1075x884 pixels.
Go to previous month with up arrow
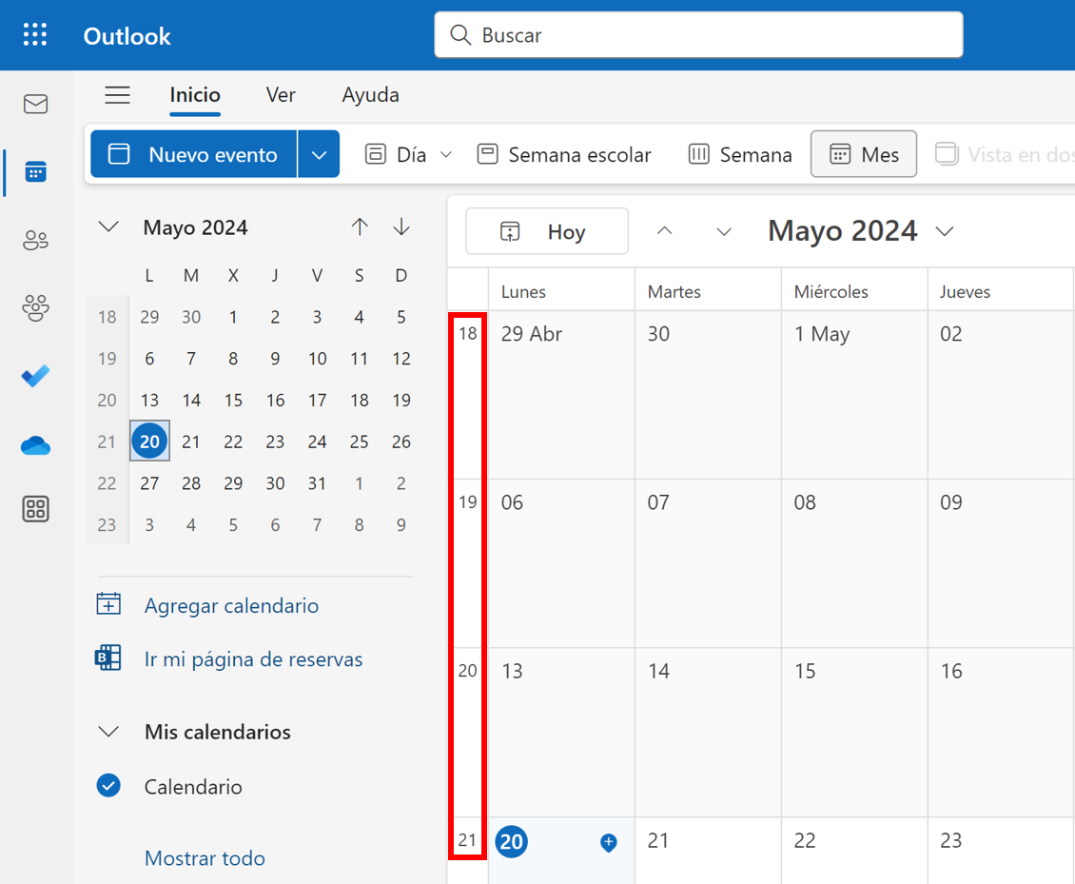360,227
